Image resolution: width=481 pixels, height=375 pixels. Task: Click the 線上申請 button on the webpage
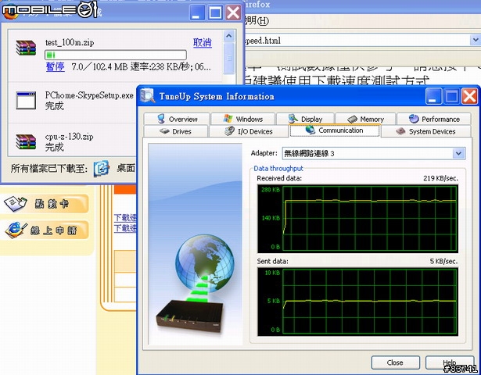pyautogui.click(x=45, y=230)
